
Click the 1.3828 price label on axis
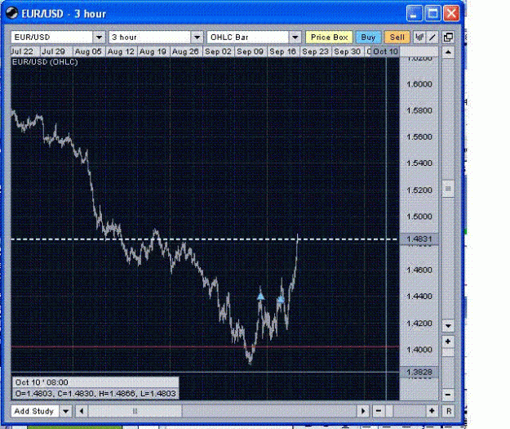coord(419,372)
